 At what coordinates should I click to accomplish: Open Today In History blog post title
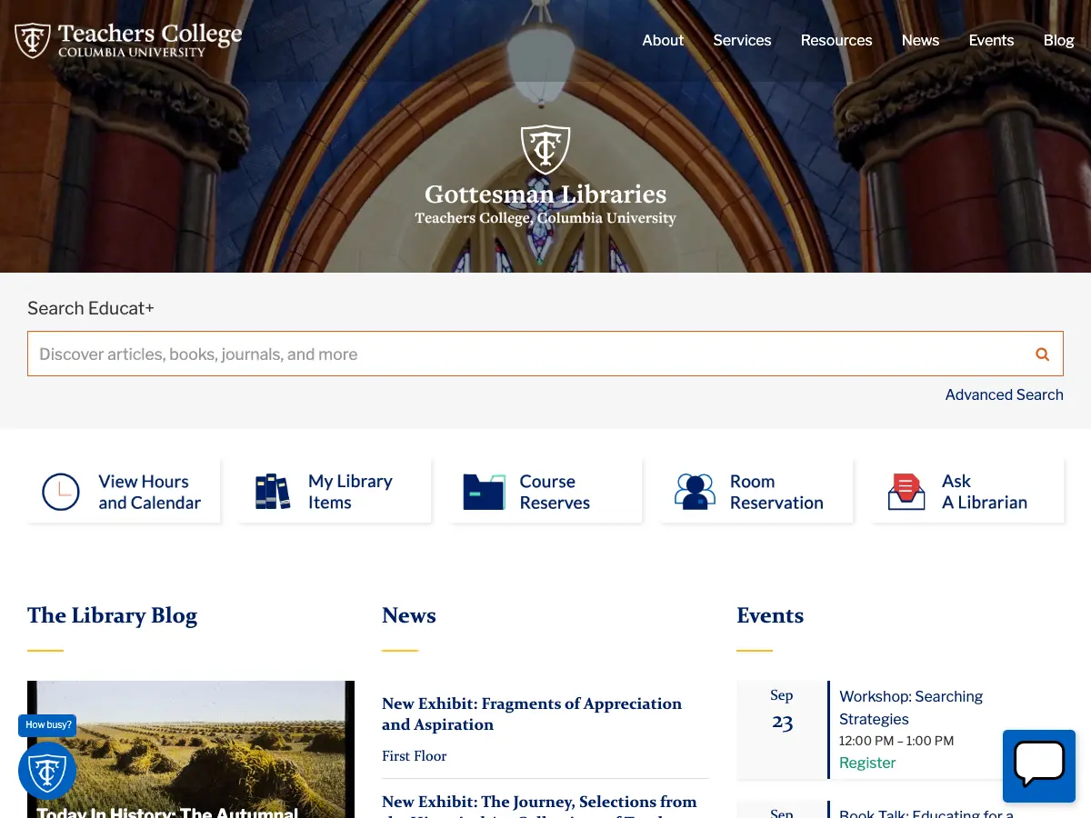pyautogui.click(x=168, y=811)
